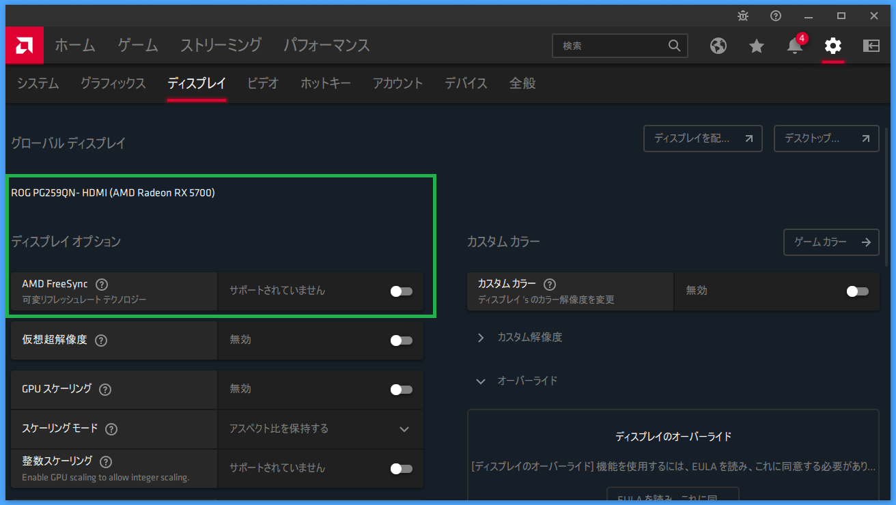Toggle the カスタム カラー switch
Screen dimensions: 896x505
pos(858,291)
